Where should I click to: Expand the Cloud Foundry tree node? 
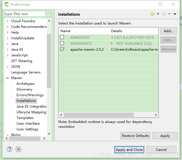[8, 21]
